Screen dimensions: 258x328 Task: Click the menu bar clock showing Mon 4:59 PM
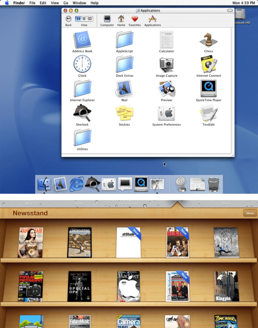tap(244, 3)
